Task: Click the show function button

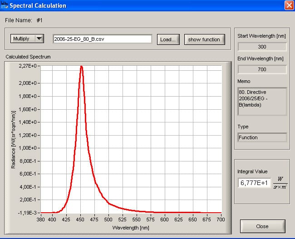Action: (205, 39)
